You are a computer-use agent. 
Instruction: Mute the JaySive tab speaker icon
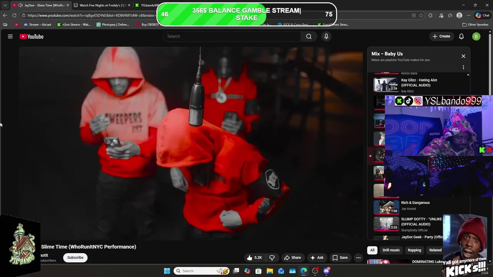tap(20, 5)
